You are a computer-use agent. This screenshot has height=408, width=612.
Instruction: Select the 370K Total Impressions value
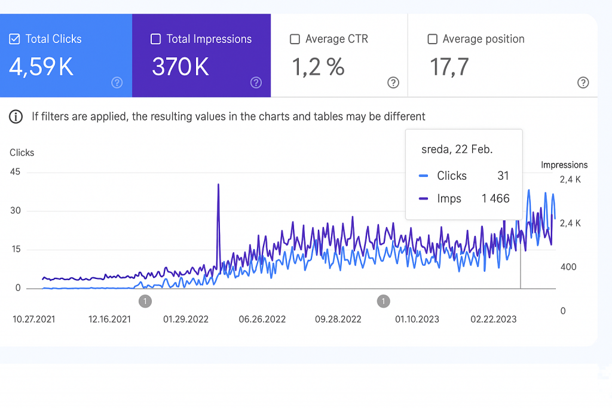click(x=180, y=67)
